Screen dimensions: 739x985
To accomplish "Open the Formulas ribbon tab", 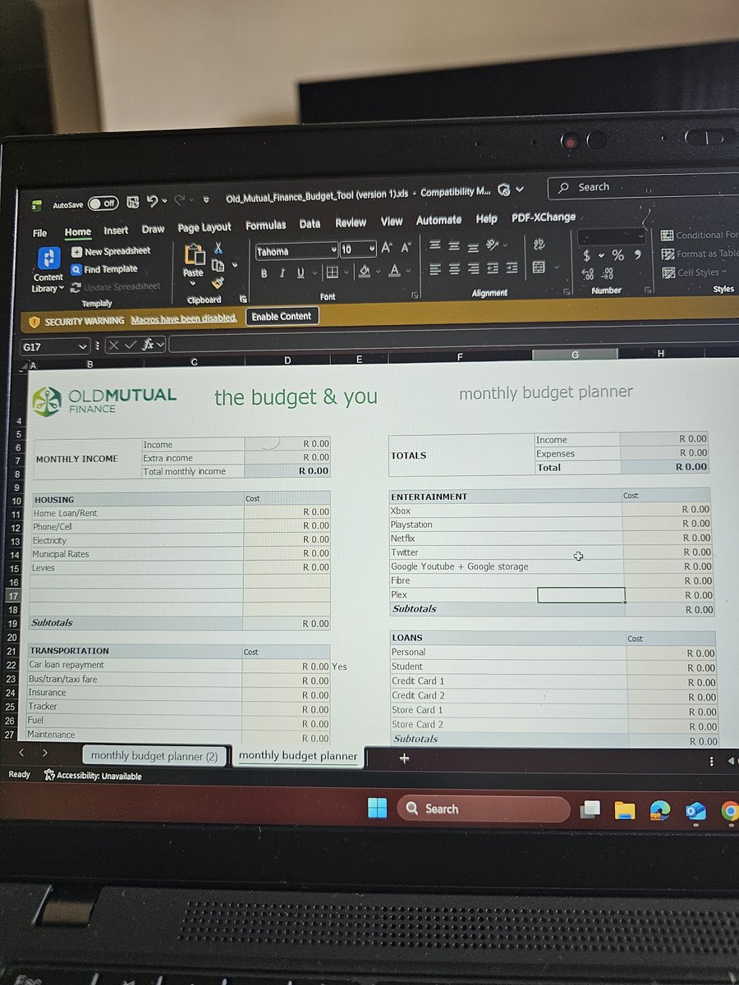I will click(x=266, y=225).
